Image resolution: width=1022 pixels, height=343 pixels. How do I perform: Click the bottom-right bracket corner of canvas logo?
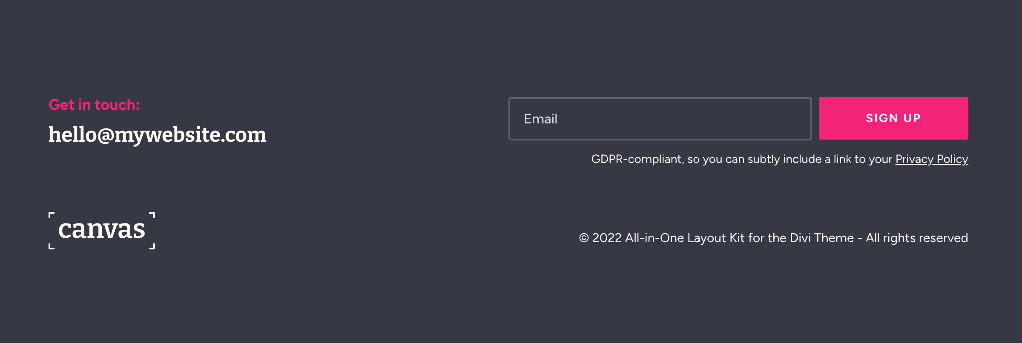(x=152, y=246)
